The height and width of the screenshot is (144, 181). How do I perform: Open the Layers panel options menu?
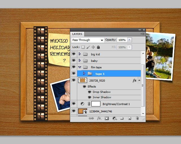click(x=143, y=34)
